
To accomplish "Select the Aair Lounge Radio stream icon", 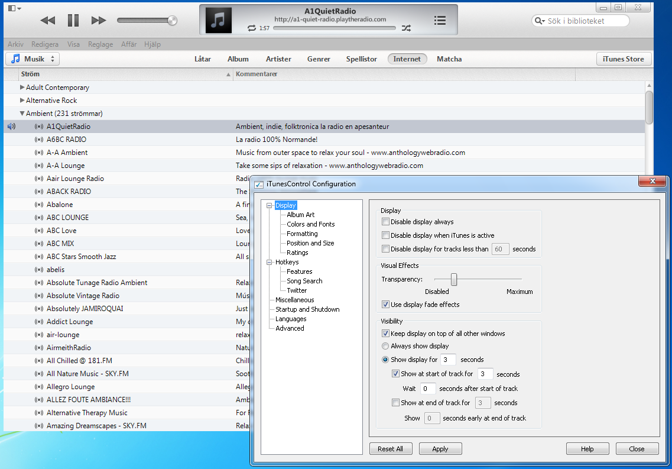I will click(39, 179).
